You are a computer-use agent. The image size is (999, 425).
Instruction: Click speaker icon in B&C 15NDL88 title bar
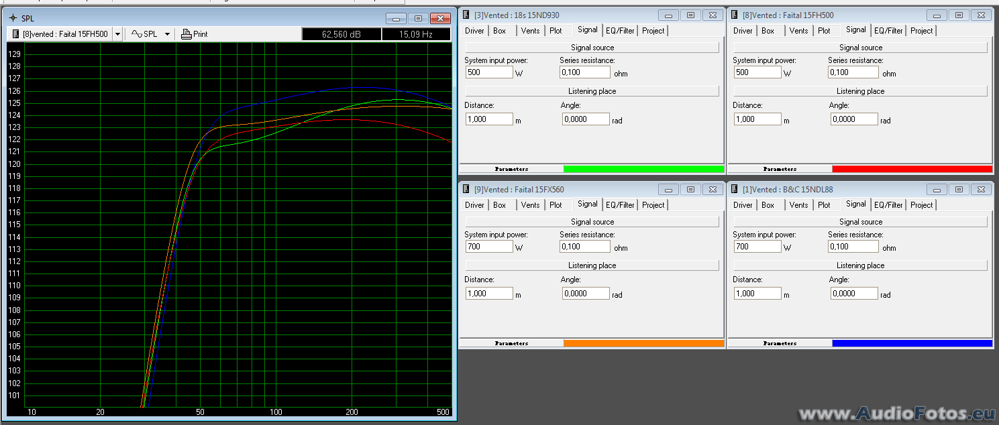tap(735, 189)
